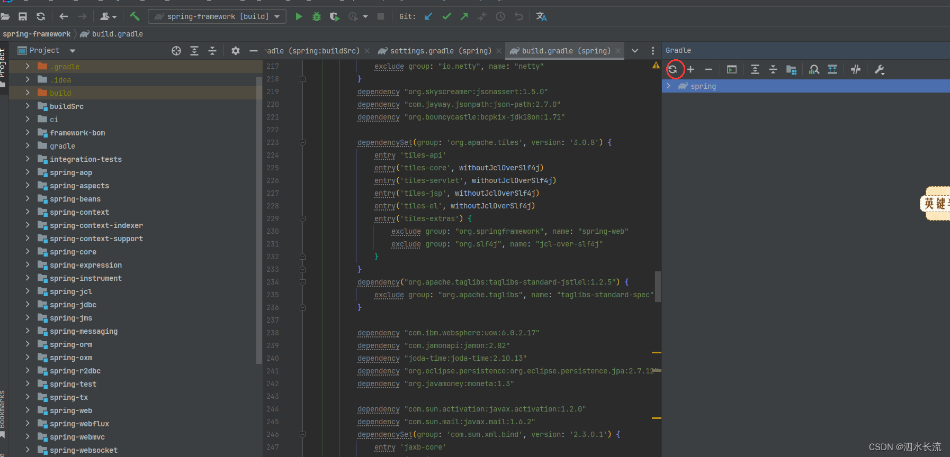Close the settings.gradle tab
This screenshot has width=950, height=457.
coord(499,51)
